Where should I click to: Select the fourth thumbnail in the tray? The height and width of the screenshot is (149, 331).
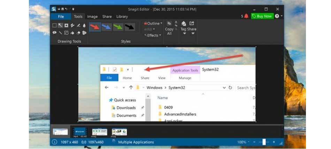click(x=119, y=132)
